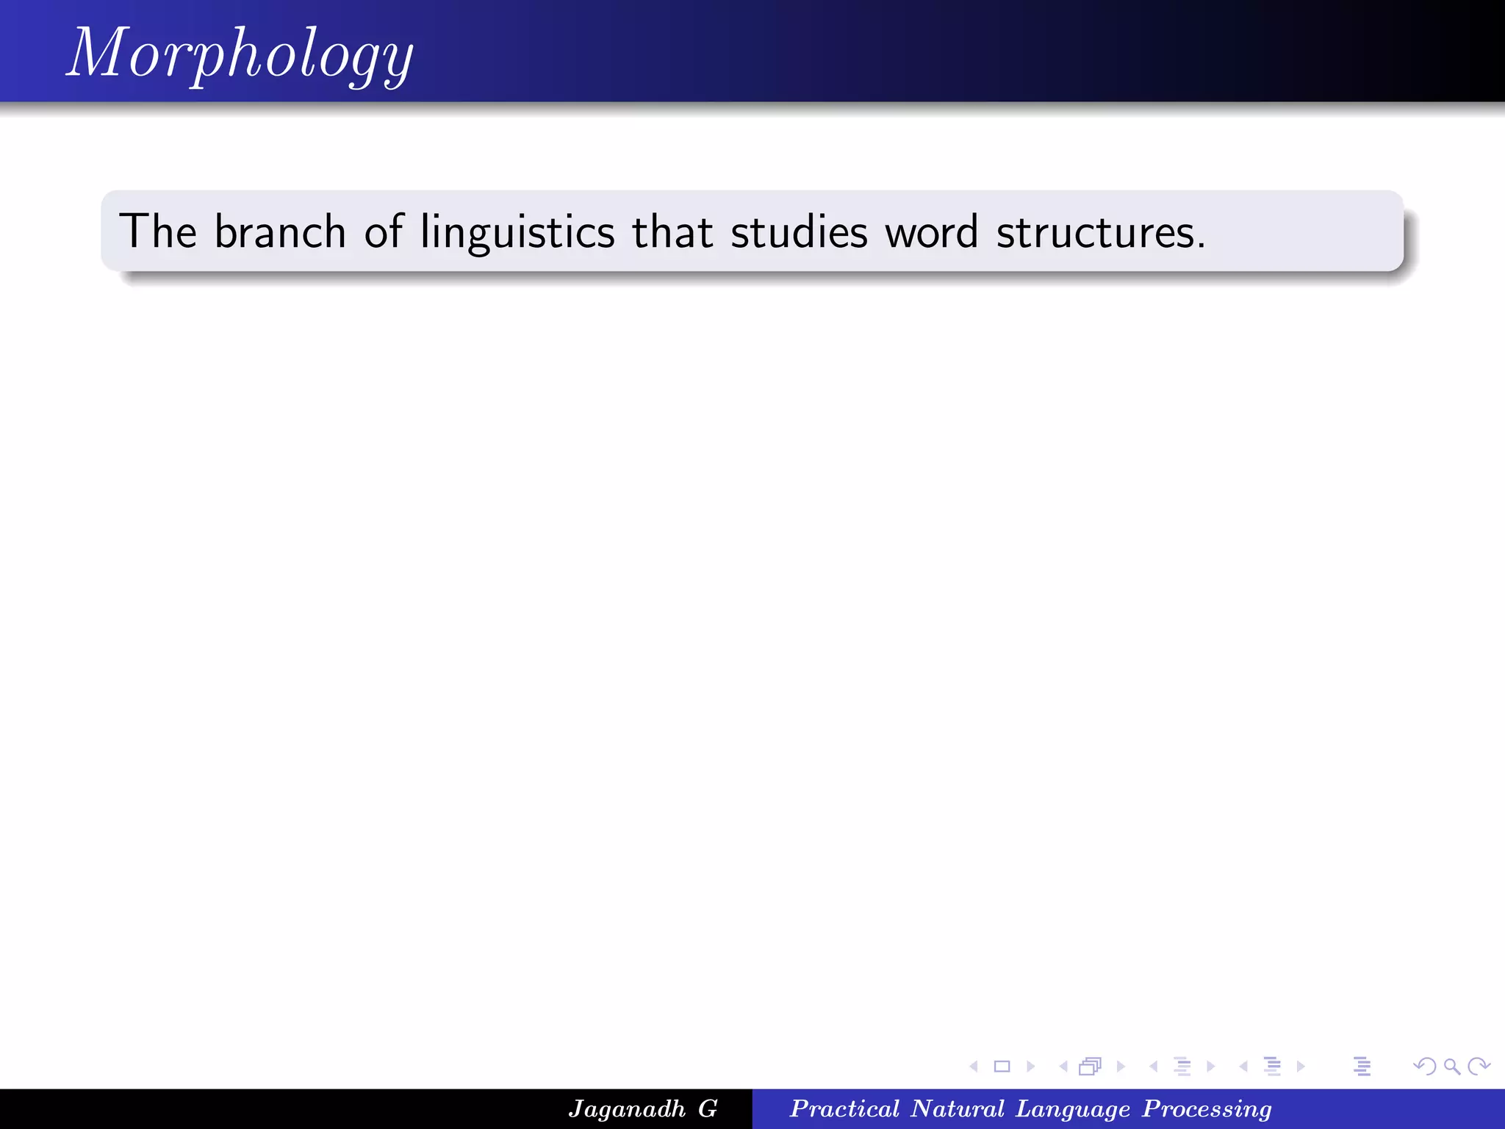Go to previous frame arrow
This screenshot has height=1129, width=1505.
coord(1063,1066)
